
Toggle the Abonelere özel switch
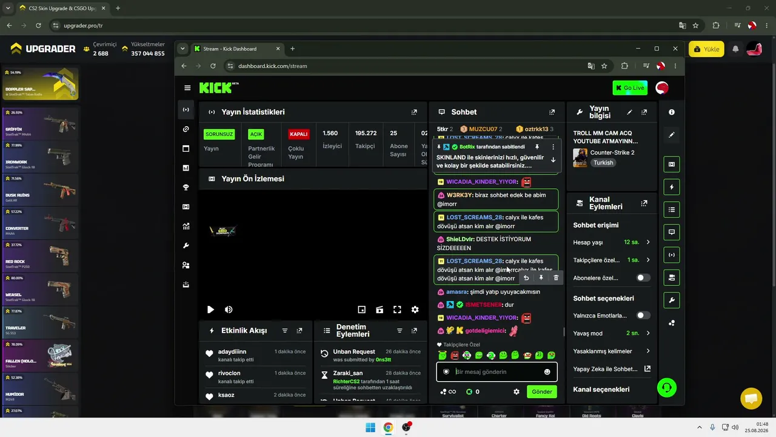(643, 278)
